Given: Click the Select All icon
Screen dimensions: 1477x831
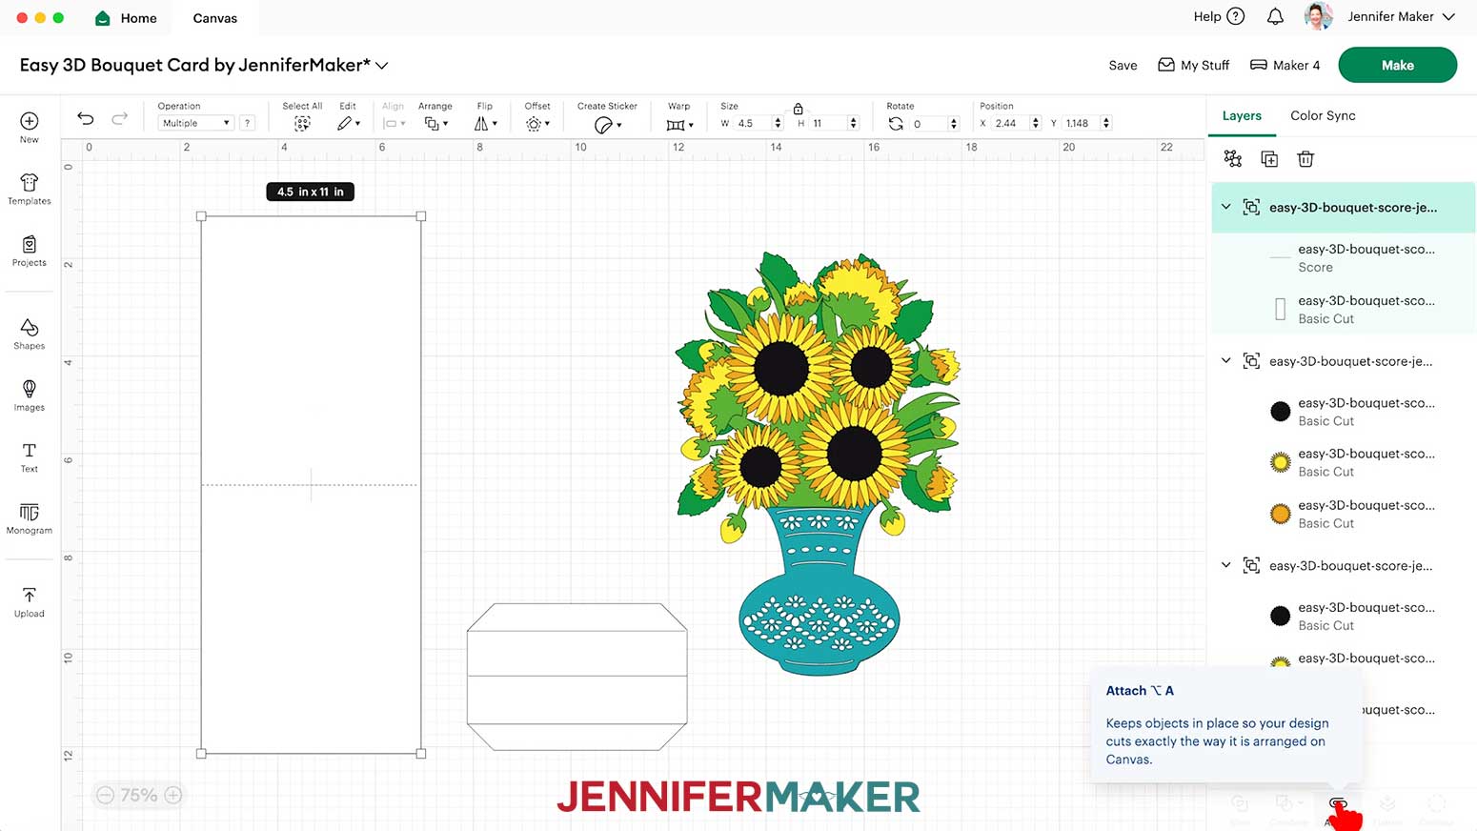Looking at the screenshot, I should [302, 124].
